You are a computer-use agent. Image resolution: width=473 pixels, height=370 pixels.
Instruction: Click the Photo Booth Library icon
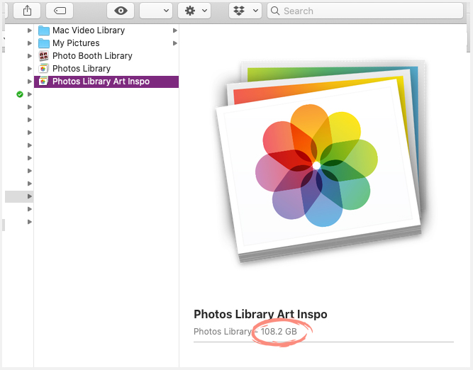[44, 56]
